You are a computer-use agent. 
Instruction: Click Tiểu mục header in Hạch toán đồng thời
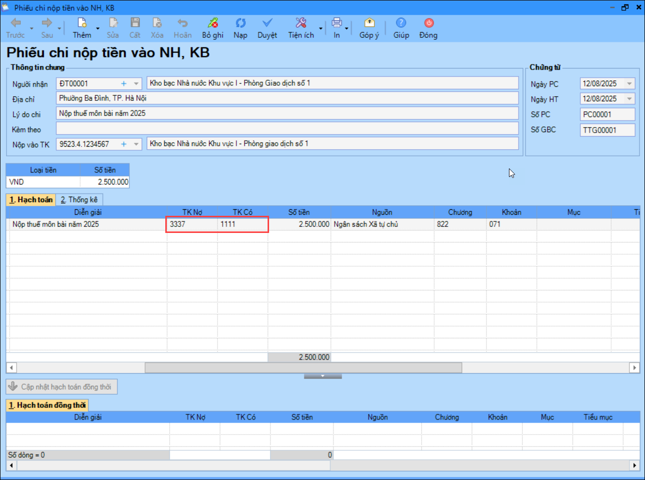coord(598,417)
